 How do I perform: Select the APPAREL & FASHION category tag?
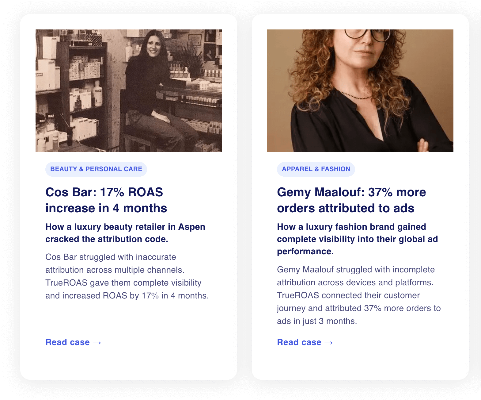click(316, 169)
